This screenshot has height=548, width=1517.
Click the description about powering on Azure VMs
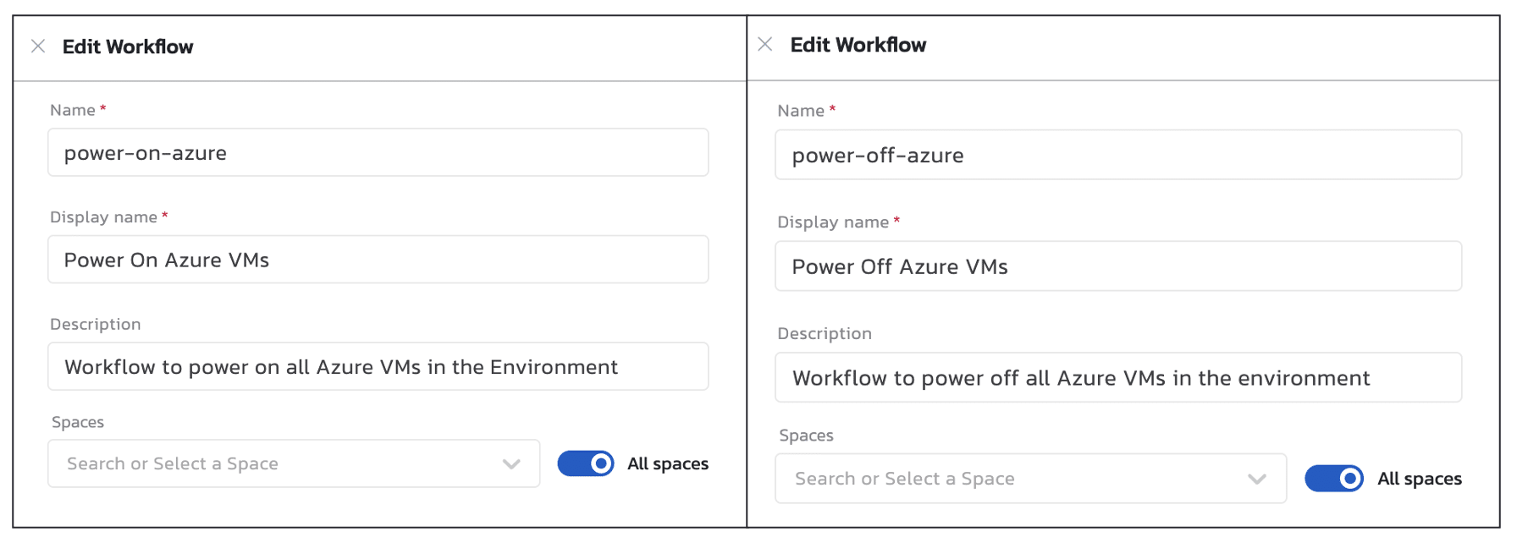pyautogui.click(x=378, y=366)
